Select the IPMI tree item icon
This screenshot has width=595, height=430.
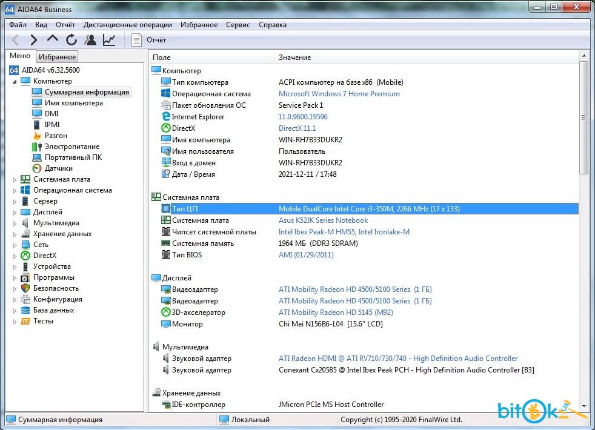pyautogui.click(x=37, y=125)
